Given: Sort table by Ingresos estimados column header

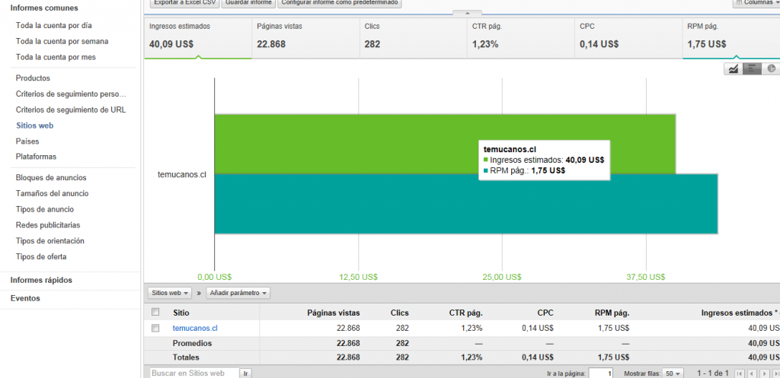Looking at the screenshot, I should 740,313.
